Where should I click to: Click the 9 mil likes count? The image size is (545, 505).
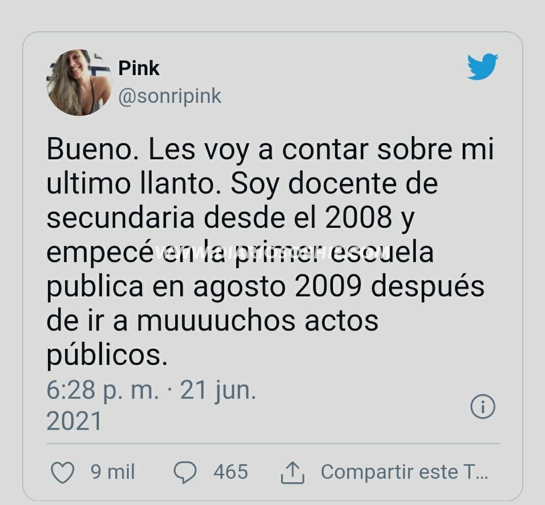pos(112,472)
